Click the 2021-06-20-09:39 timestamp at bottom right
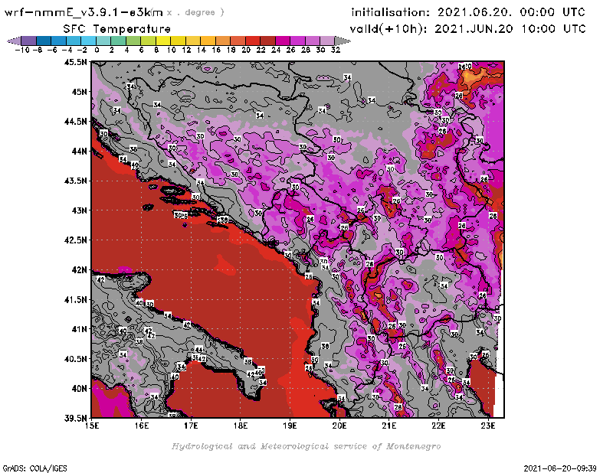 tap(565, 467)
